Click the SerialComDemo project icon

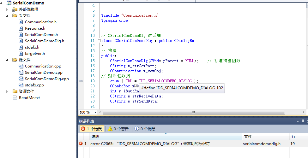point(9,3)
